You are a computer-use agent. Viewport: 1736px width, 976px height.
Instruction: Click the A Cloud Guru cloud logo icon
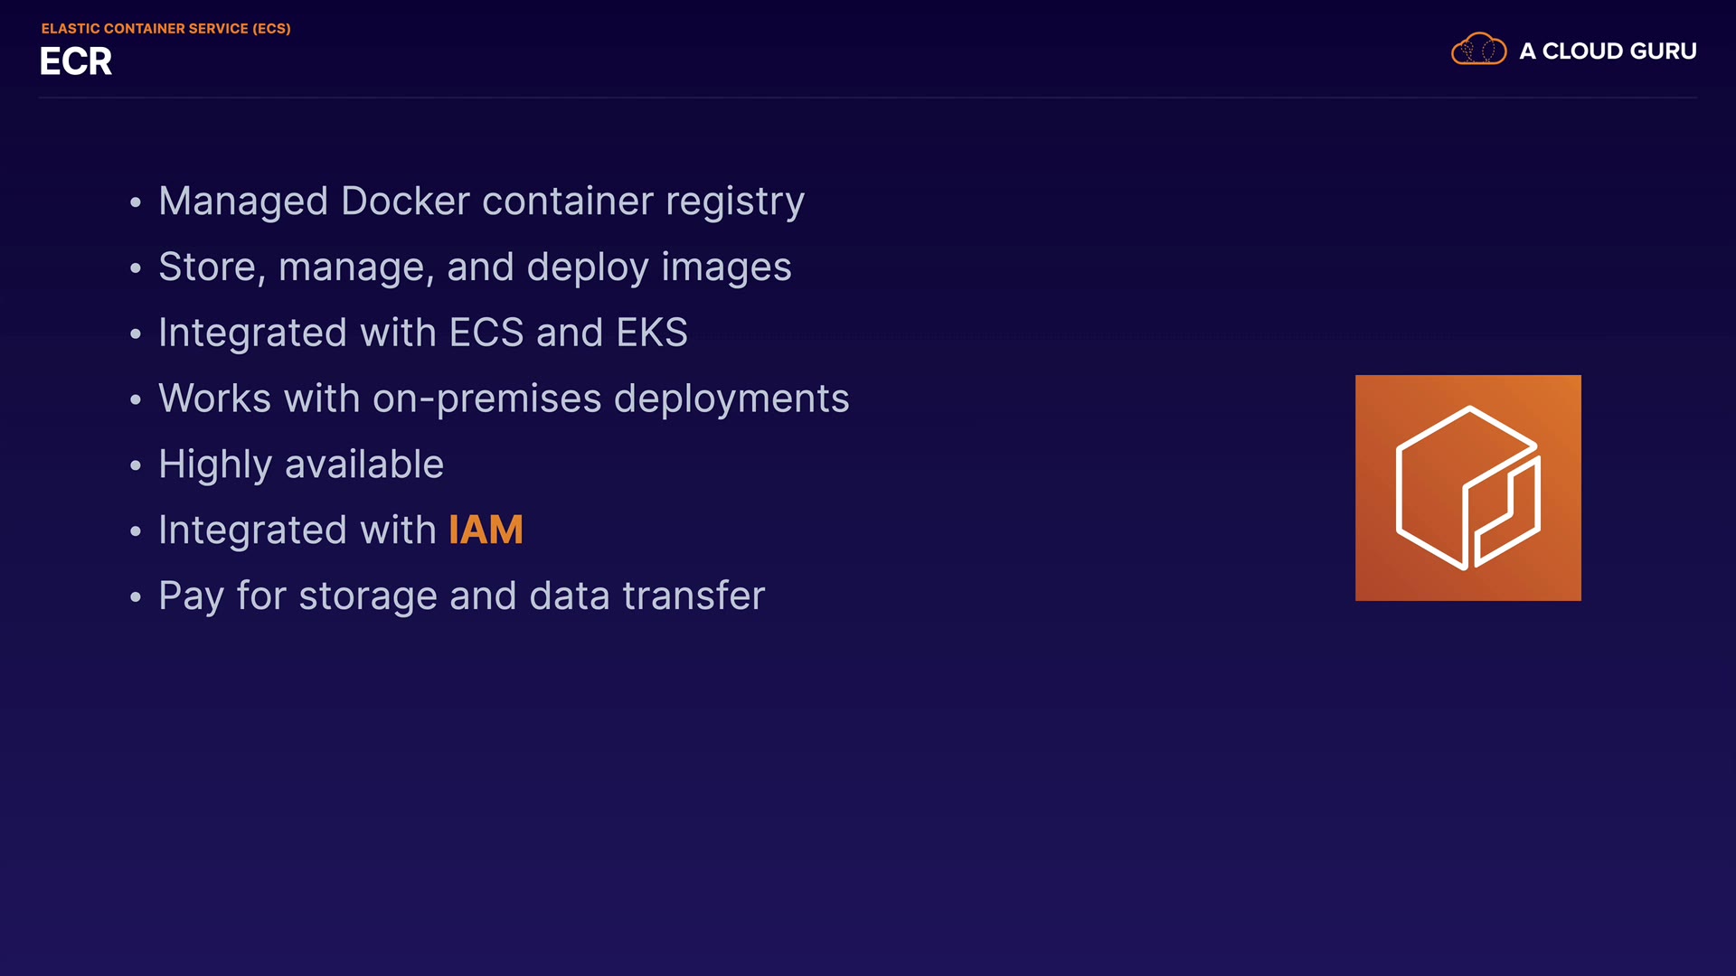click(x=1478, y=50)
